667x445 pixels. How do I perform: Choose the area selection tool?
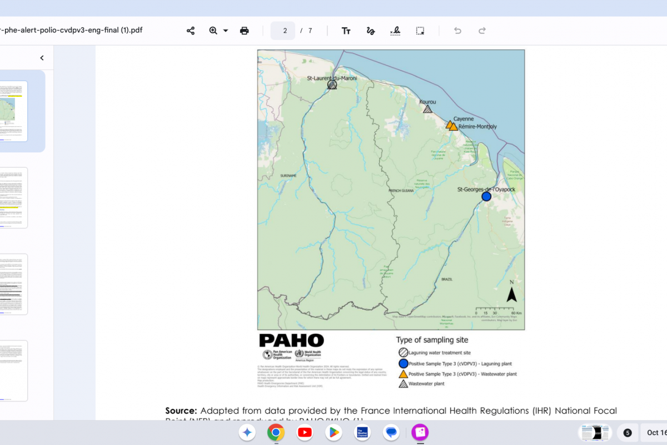click(x=420, y=31)
